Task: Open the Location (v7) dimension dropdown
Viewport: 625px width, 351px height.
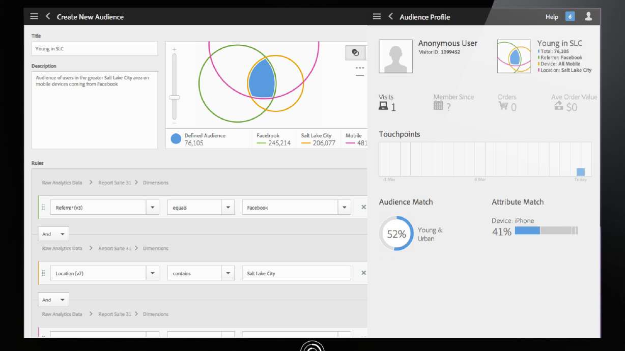Action: click(x=153, y=273)
